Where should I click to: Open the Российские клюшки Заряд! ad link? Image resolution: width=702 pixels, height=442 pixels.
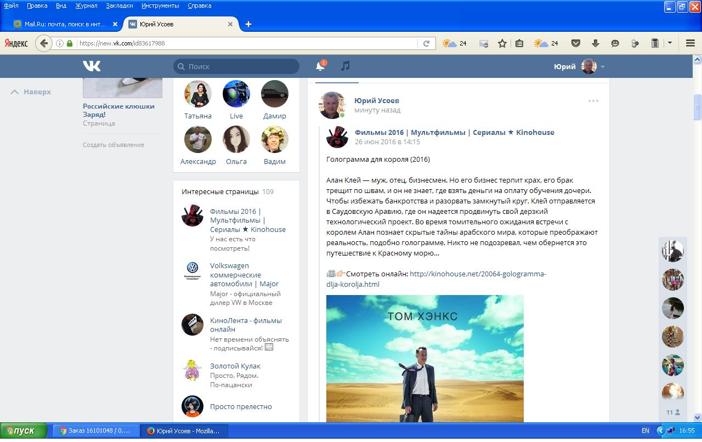(x=118, y=110)
